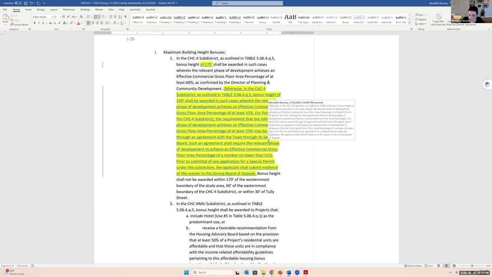
Task: Toggle the AutoSave switch
Action: 18,3
